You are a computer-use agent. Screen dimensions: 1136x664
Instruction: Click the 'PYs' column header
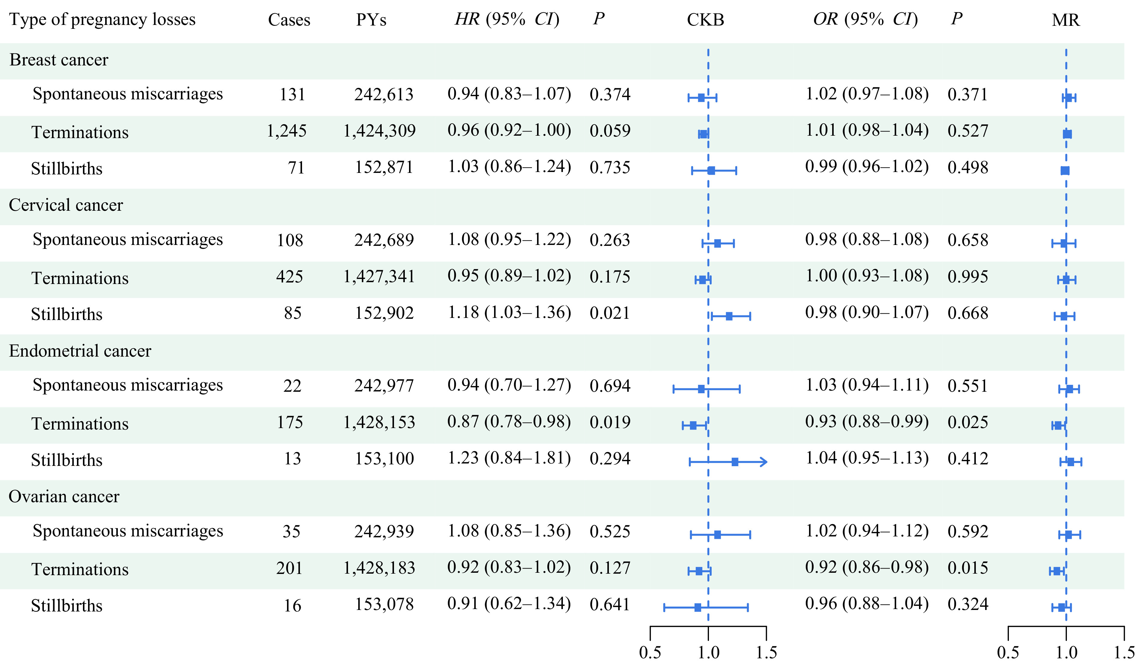371,20
